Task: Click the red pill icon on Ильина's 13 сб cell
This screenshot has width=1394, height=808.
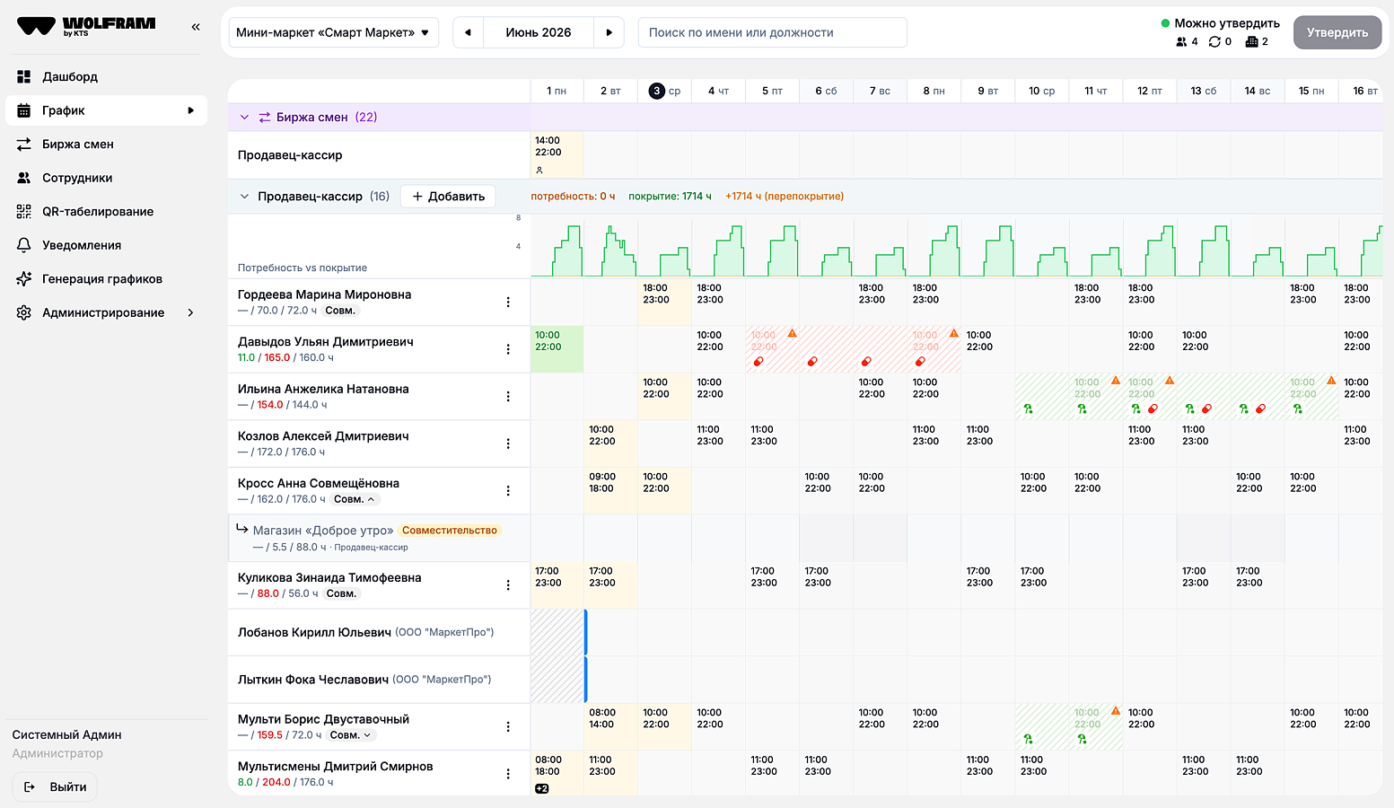Action: 1207,408
